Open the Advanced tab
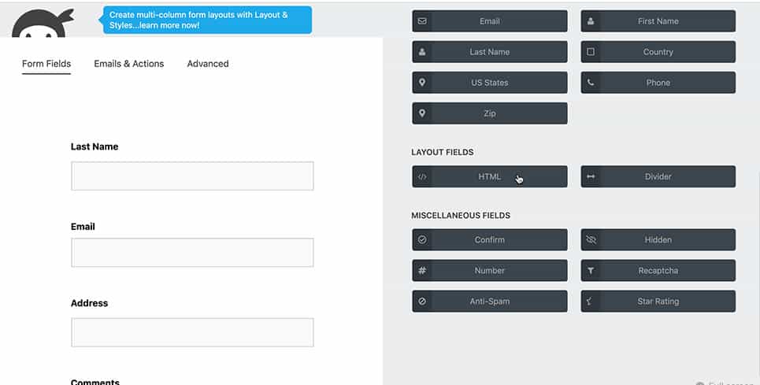The height and width of the screenshot is (385, 760). pos(208,64)
